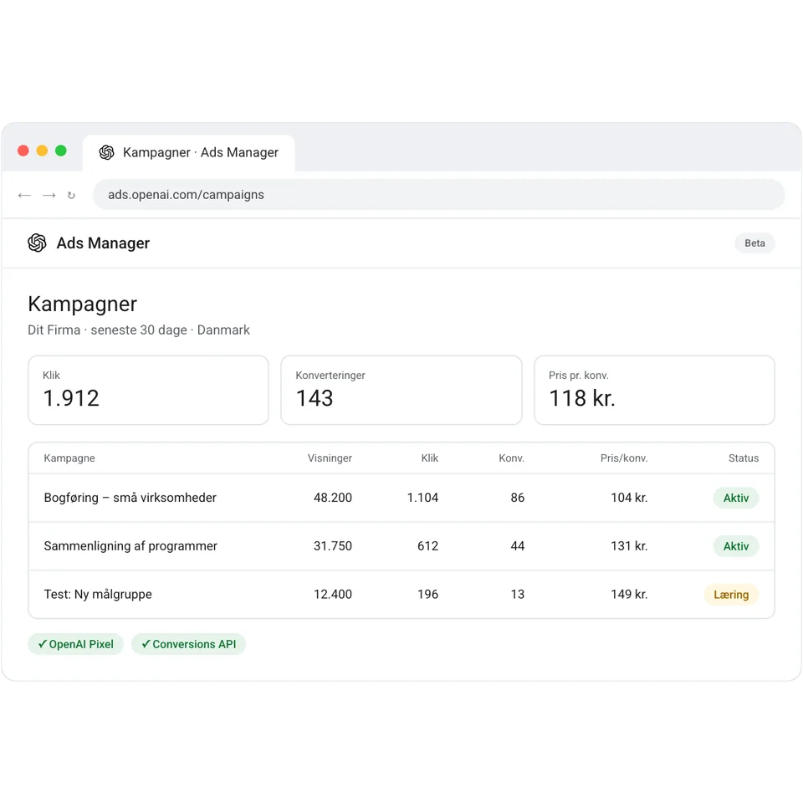The height and width of the screenshot is (803, 803).
Task: Sort by the Pris/konv. column header
Action: click(x=624, y=458)
